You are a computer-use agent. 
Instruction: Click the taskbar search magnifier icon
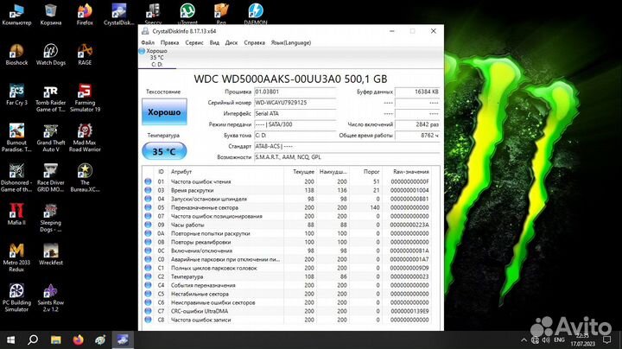pos(33,339)
